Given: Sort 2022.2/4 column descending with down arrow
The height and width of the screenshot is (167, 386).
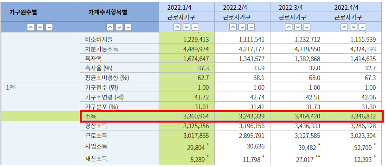Looking at the screenshot, I should pyautogui.click(x=242, y=27).
